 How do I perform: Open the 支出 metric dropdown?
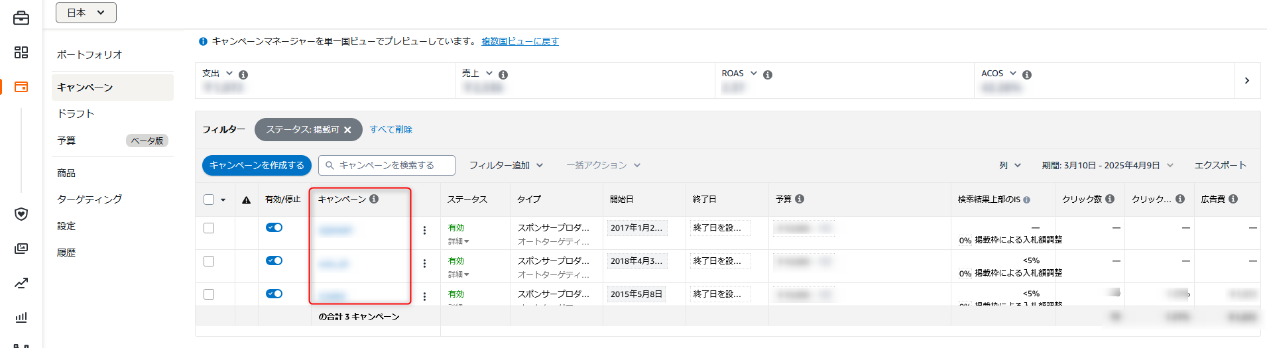point(229,74)
